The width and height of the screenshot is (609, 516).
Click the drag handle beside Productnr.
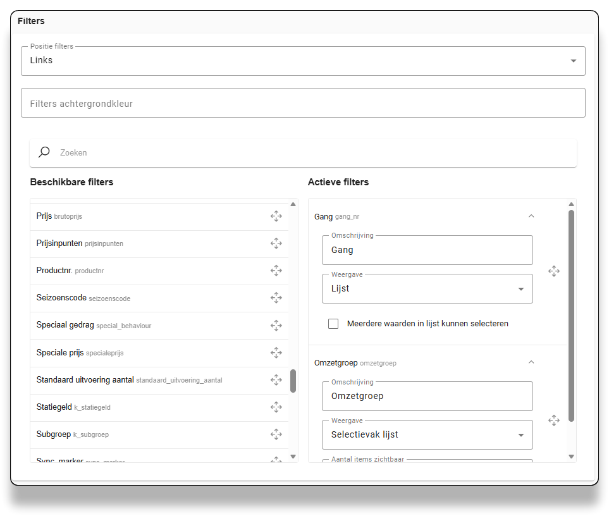(x=276, y=271)
